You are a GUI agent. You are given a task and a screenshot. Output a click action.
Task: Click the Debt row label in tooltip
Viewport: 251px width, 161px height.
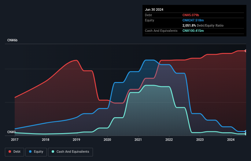(x=148, y=15)
